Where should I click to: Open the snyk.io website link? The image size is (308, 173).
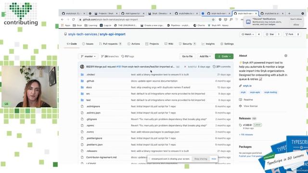coord(247,86)
